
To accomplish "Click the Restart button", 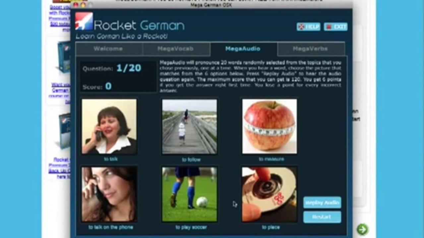I will point(322,217).
